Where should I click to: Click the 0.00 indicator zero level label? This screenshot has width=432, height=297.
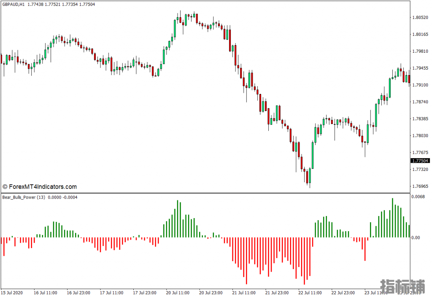coord(415,238)
